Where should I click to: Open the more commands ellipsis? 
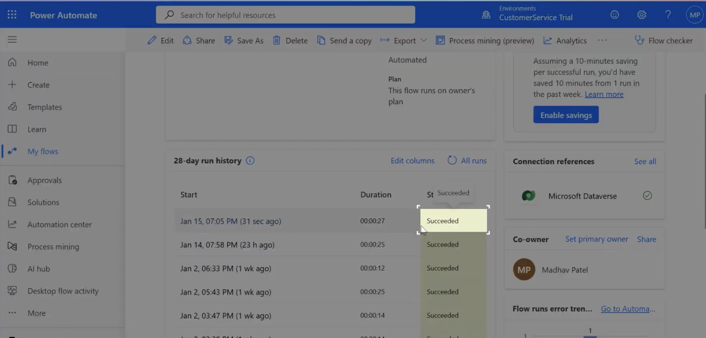coord(602,40)
